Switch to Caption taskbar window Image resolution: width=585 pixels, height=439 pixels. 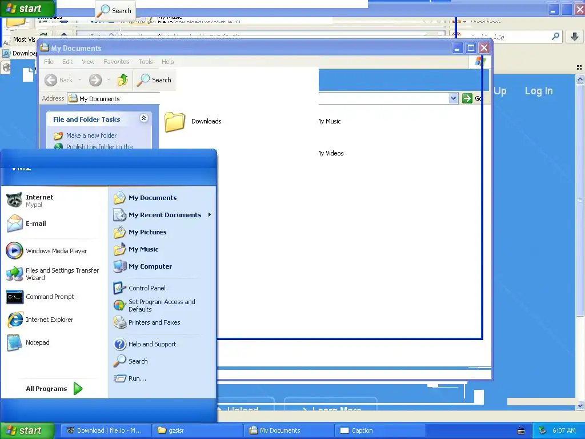(x=380, y=430)
